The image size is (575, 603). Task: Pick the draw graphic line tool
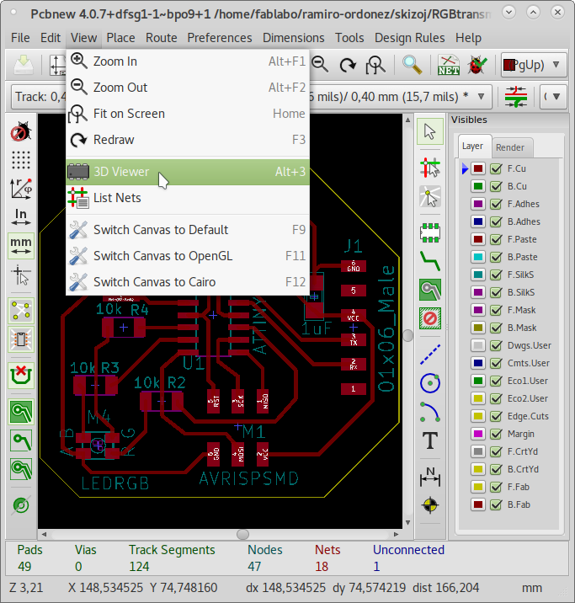pos(429,355)
